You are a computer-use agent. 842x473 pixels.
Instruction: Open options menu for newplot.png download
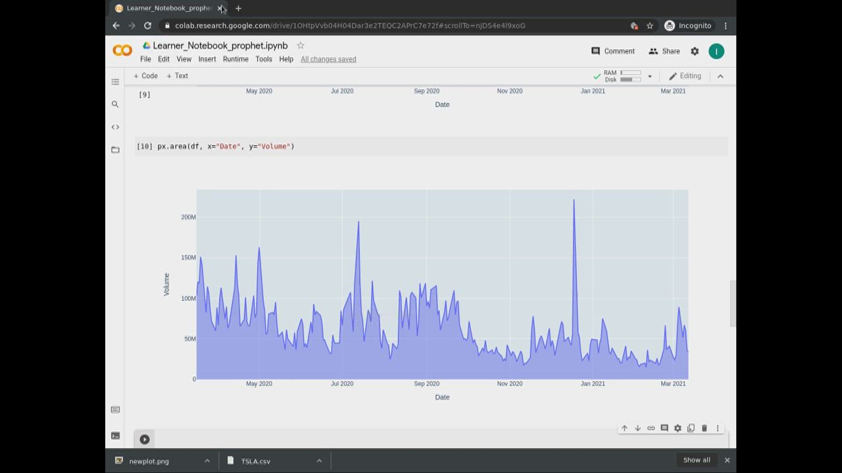click(x=207, y=461)
